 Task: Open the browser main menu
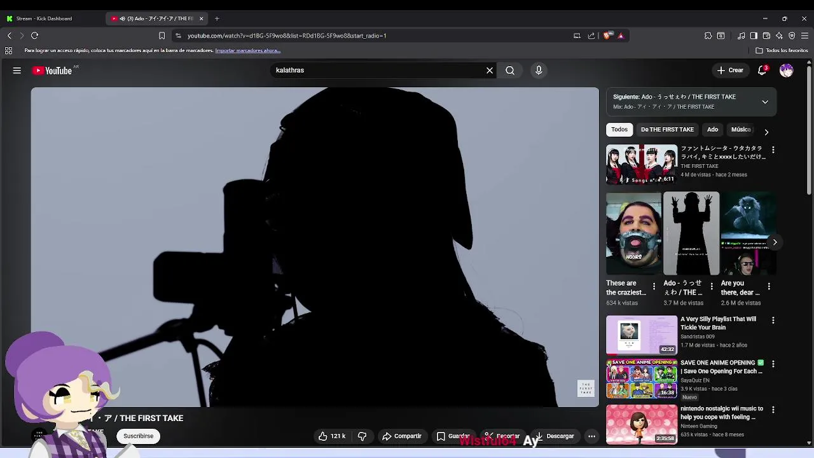[805, 36]
